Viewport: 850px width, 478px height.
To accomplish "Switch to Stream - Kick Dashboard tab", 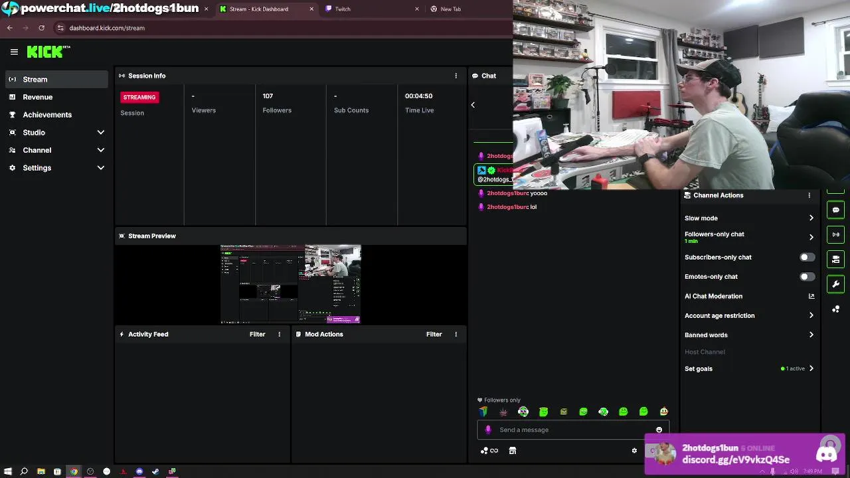I will [266, 9].
